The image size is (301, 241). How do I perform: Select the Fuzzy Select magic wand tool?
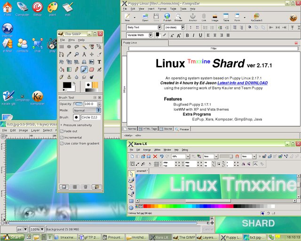[84, 47]
